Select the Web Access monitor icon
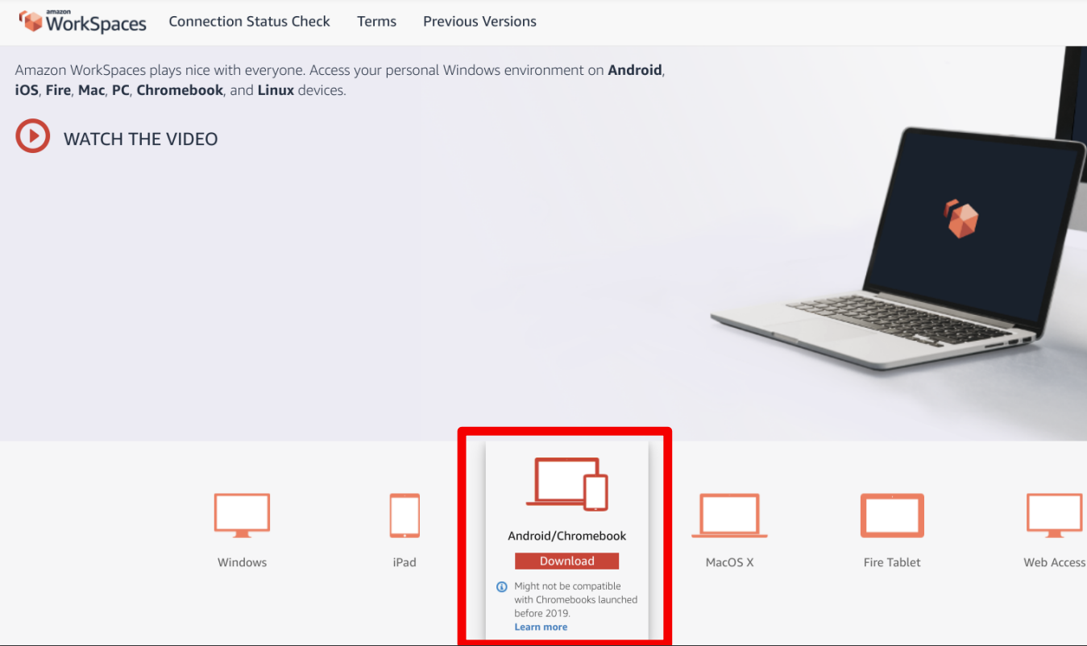The width and height of the screenshot is (1087, 646). (x=1055, y=516)
